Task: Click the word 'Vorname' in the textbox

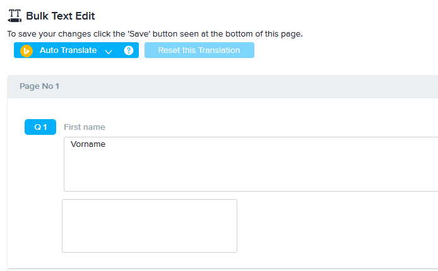Action: tap(88, 144)
